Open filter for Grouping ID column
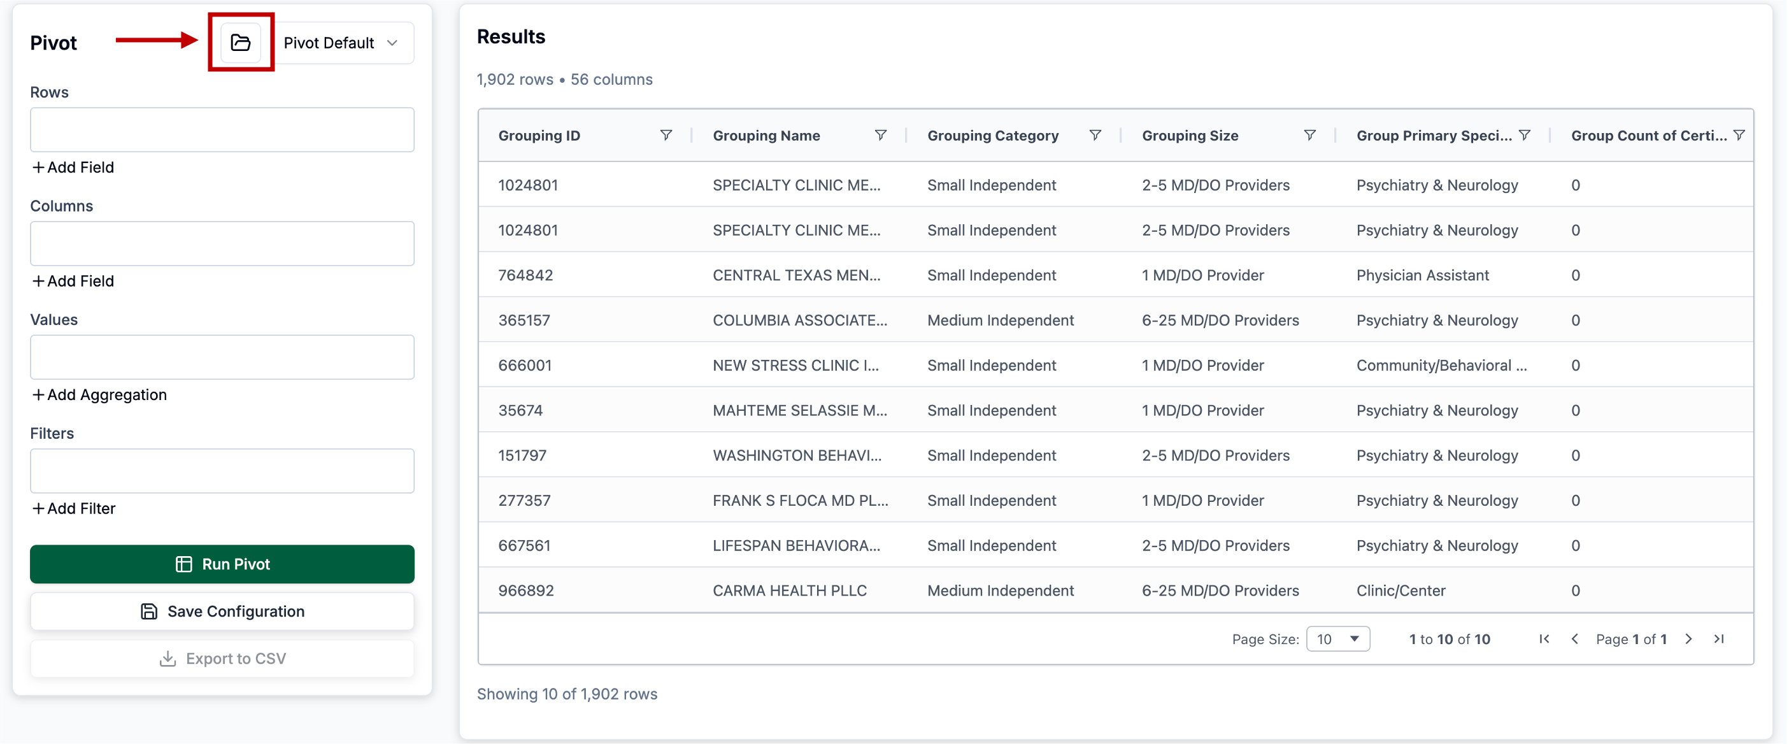The width and height of the screenshot is (1789, 744). (666, 135)
